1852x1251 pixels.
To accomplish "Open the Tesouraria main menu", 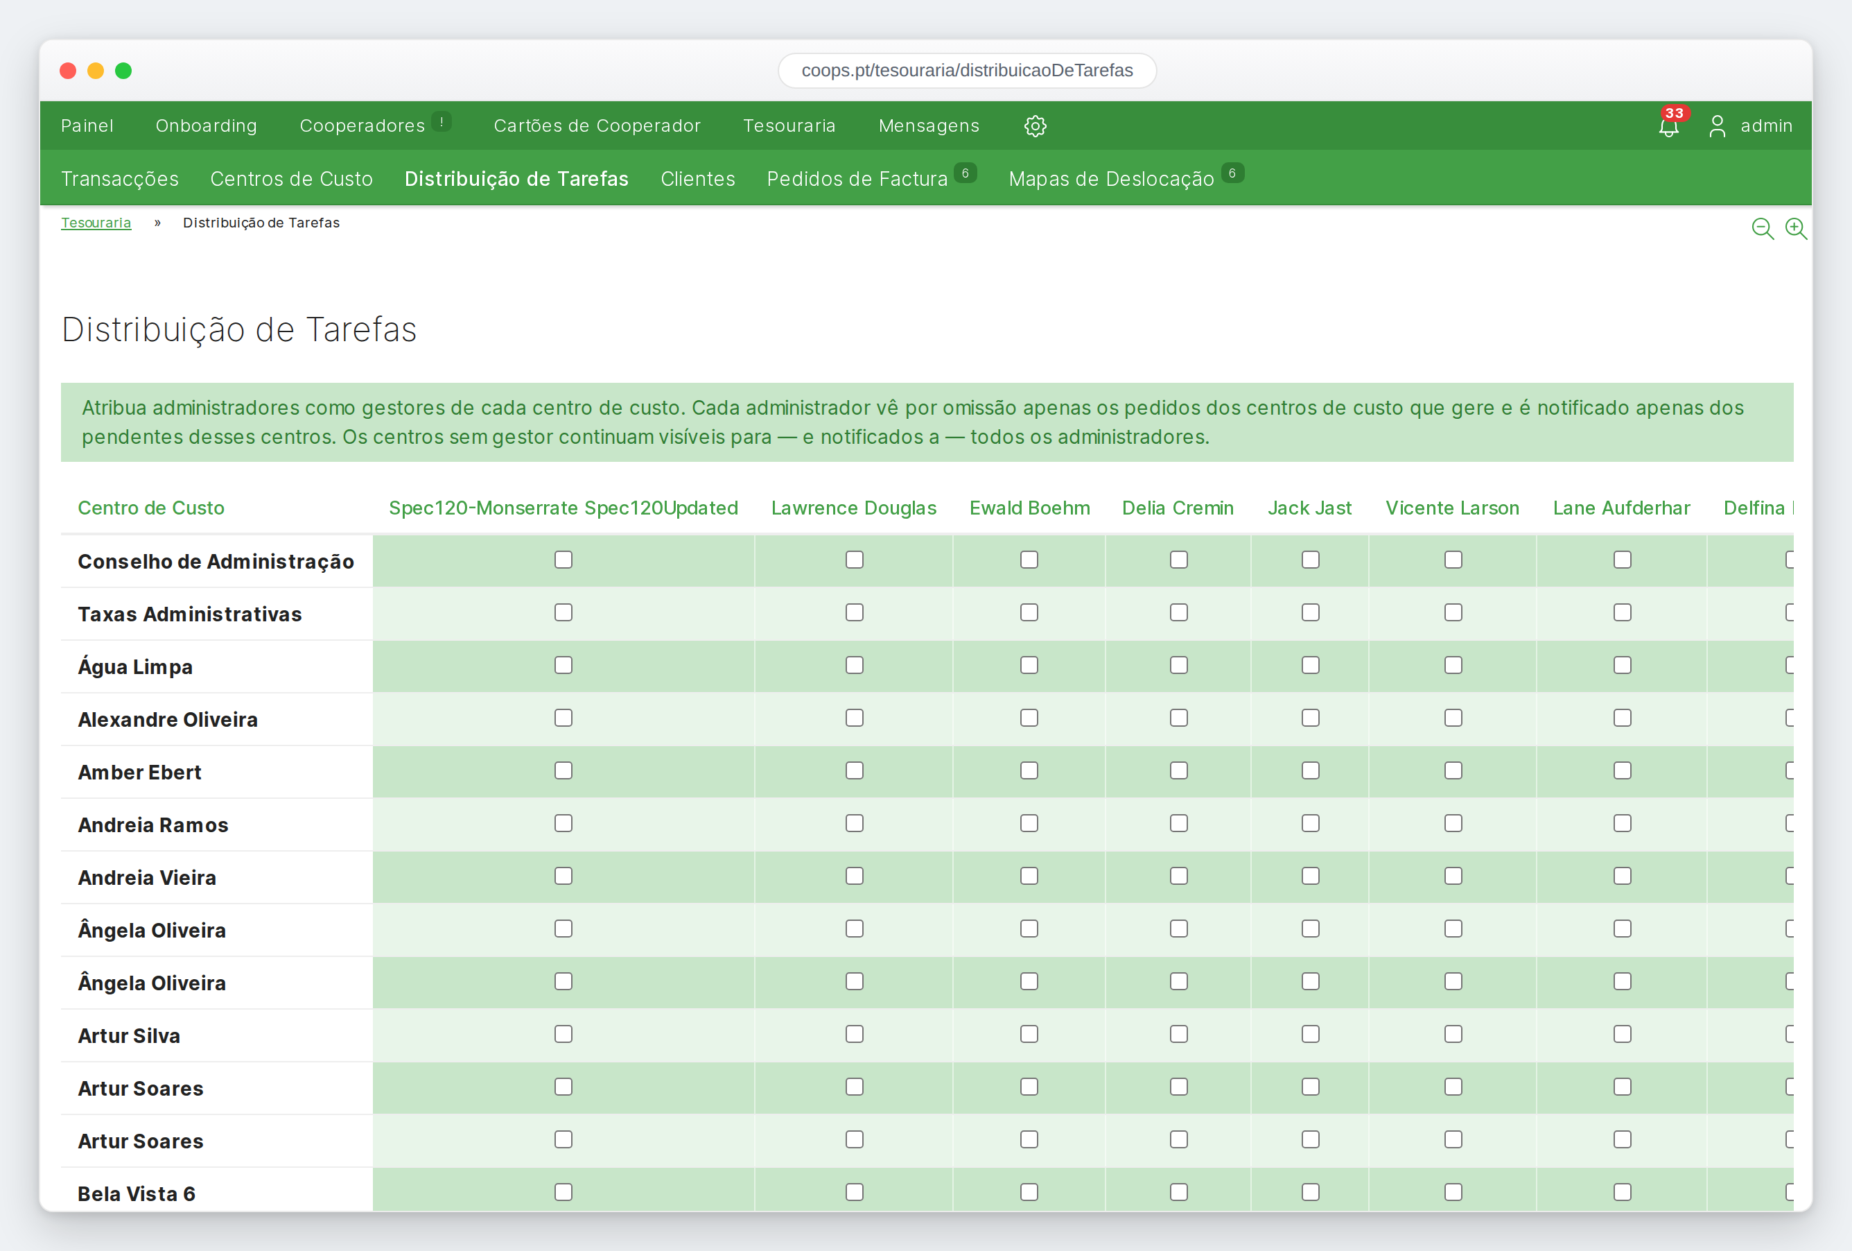I will 789,126.
